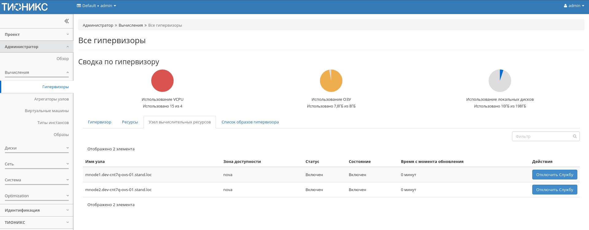Open the Default admin project dropdown
Viewport: 589px width, 230px height.
[96, 6]
